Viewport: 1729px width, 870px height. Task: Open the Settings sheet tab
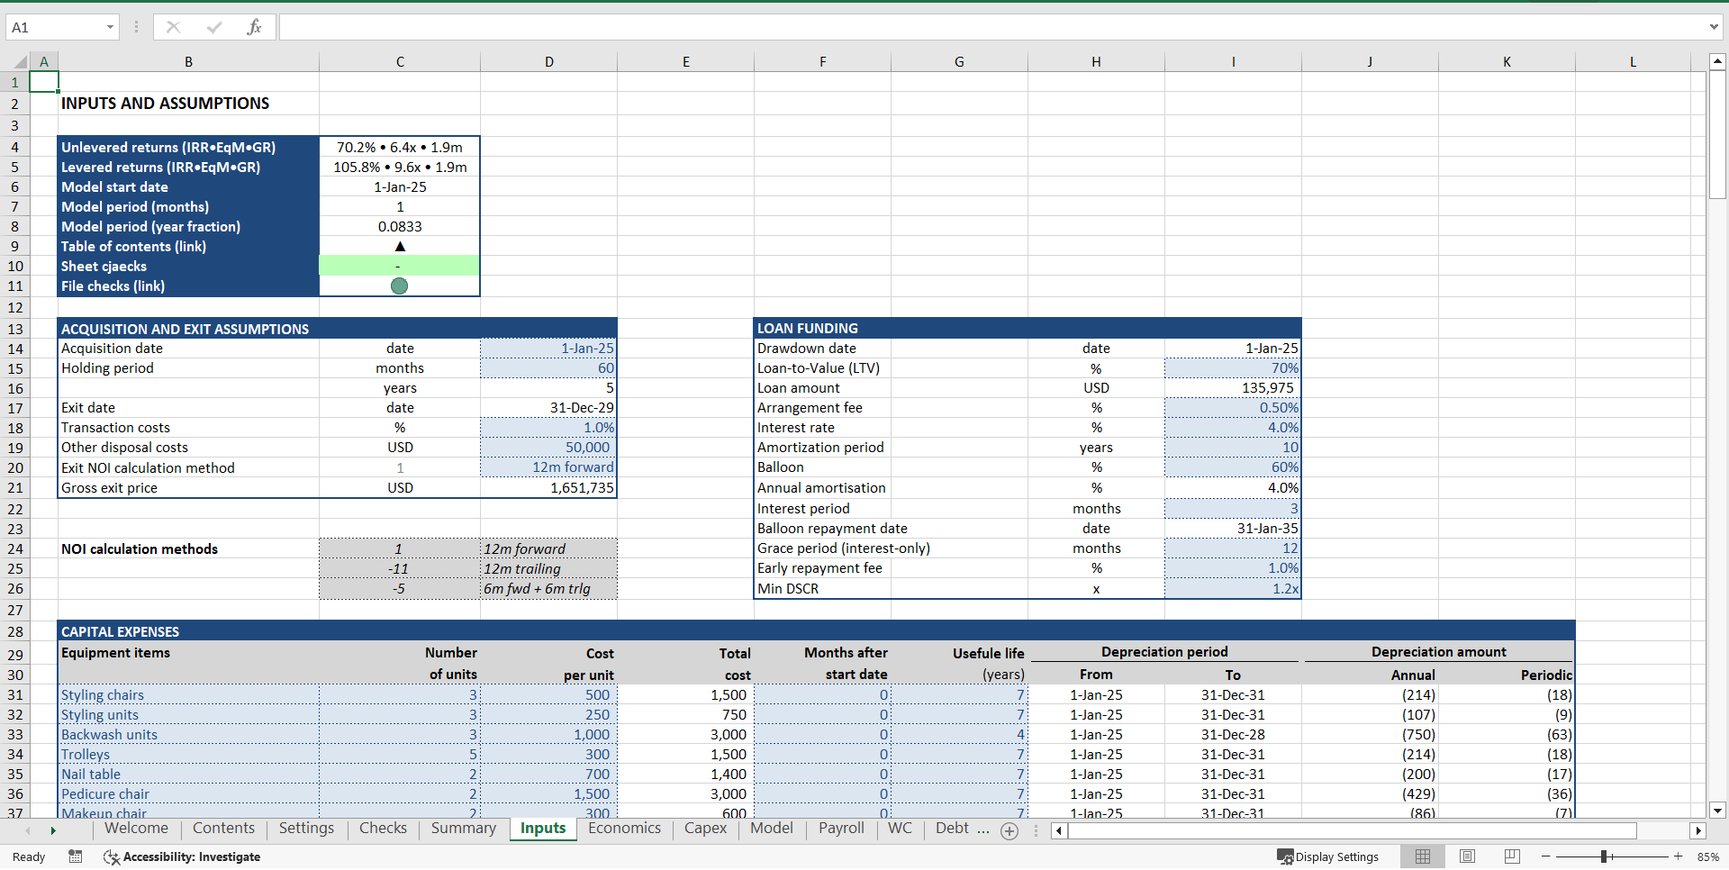(306, 829)
